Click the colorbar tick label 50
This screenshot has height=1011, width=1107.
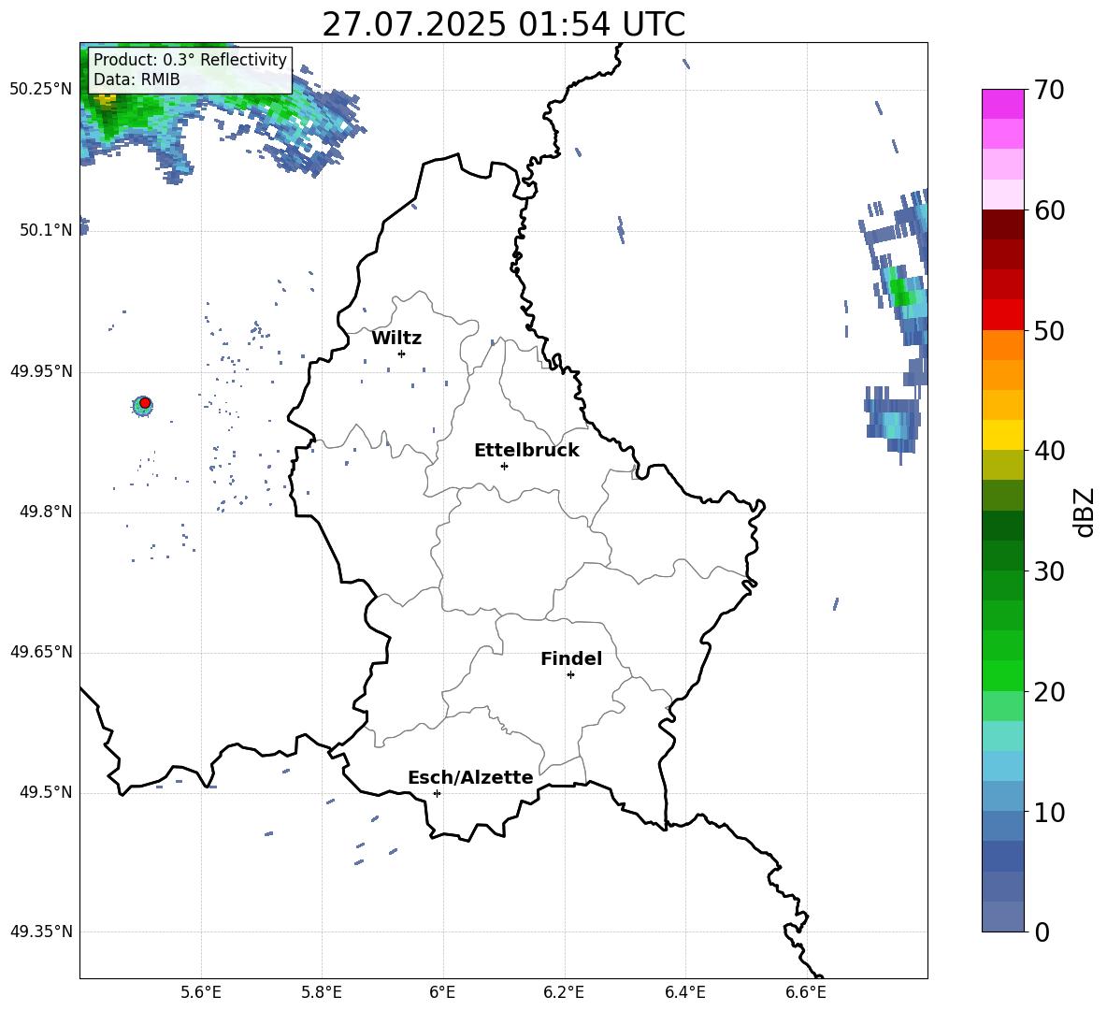(x=1049, y=331)
